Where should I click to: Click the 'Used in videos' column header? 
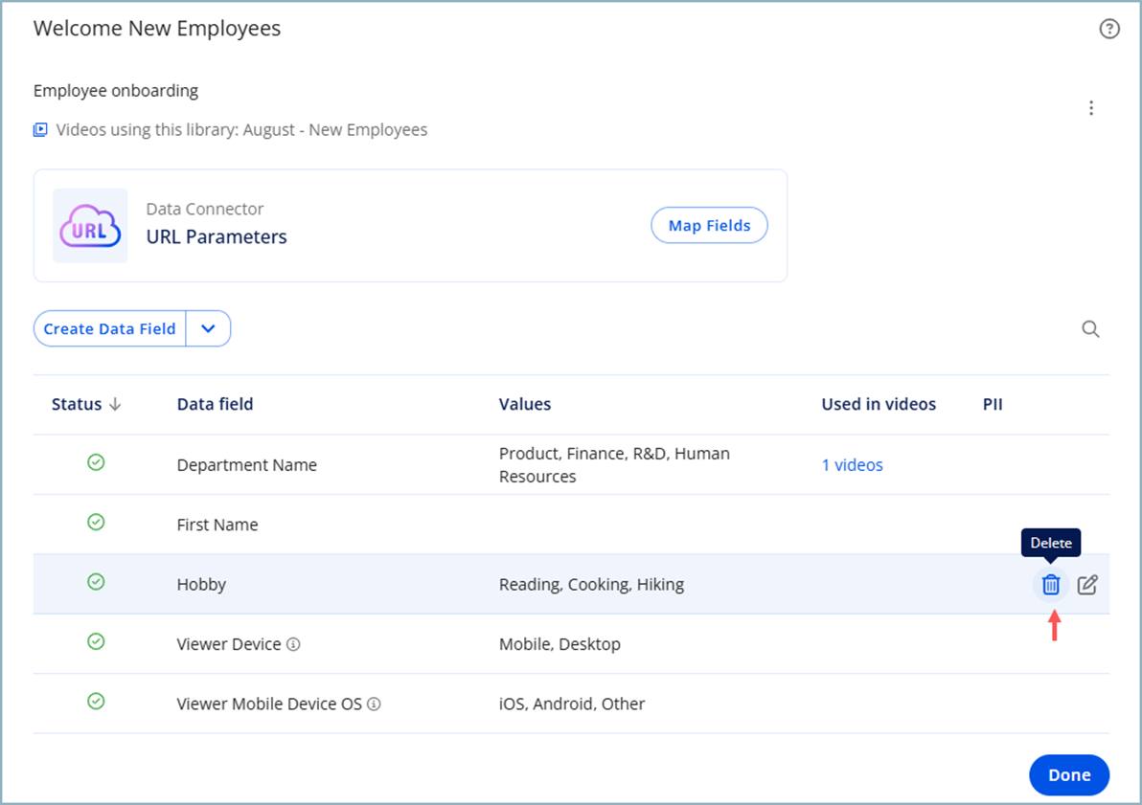pos(879,404)
